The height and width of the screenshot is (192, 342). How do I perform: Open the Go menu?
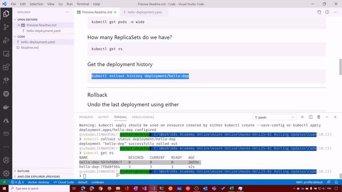click(60, 4)
